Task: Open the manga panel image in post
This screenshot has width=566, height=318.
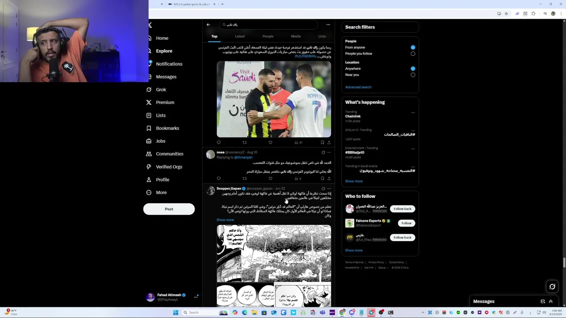Action: [x=274, y=254]
